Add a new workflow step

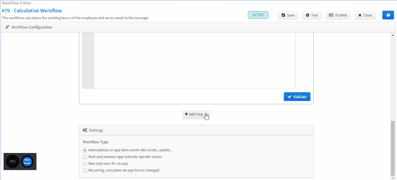196,114
